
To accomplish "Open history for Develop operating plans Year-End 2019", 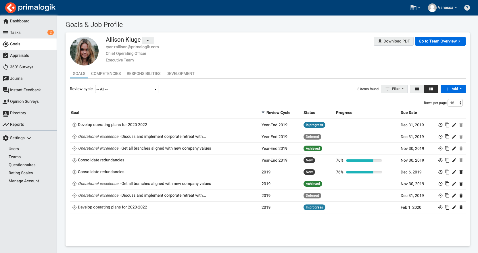I will [440, 125].
